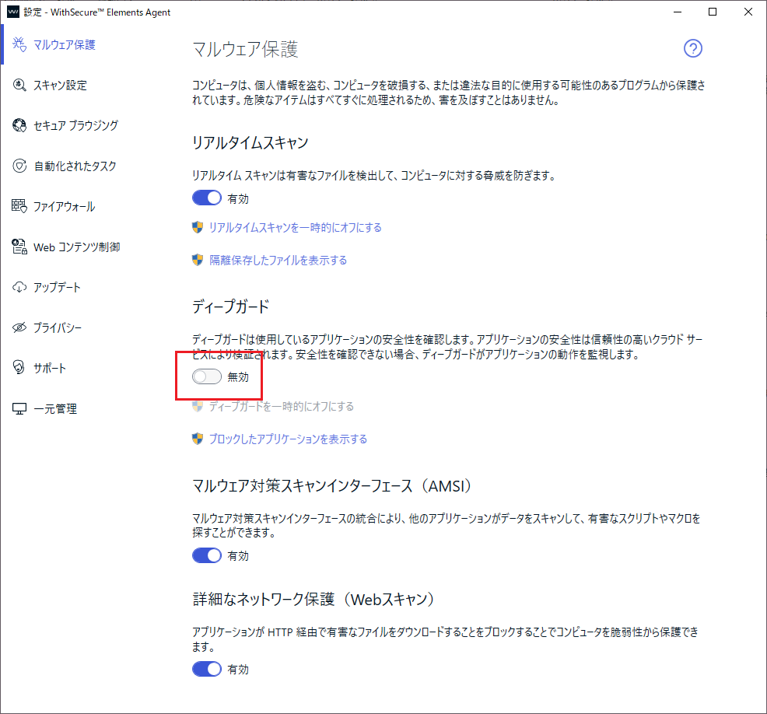Click the ファイアウォール brick wall icon
The width and height of the screenshot is (767, 714).
coord(19,206)
